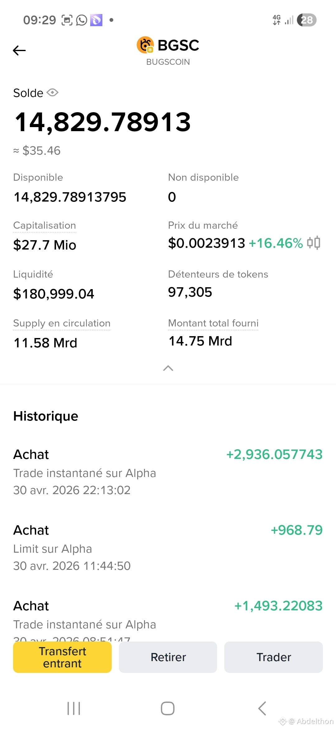This screenshot has width=336, height=729.
Task: Open Achat of +2,936.057743 entry
Action: click(x=168, y=472)
